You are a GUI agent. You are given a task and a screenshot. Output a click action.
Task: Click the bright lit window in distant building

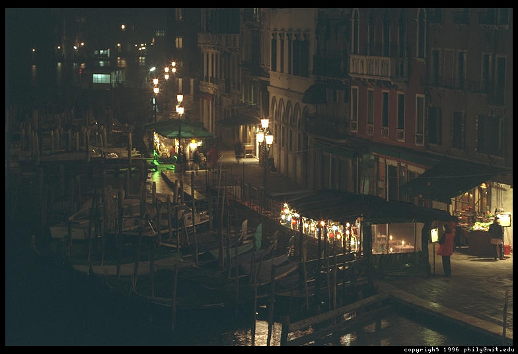click(x=101, y=79)
